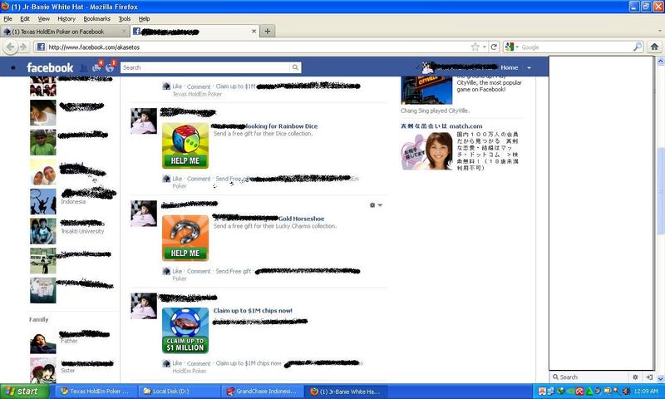Open the account menu arrow next to Home
The image size is (665, 399).
coord(529,68)
